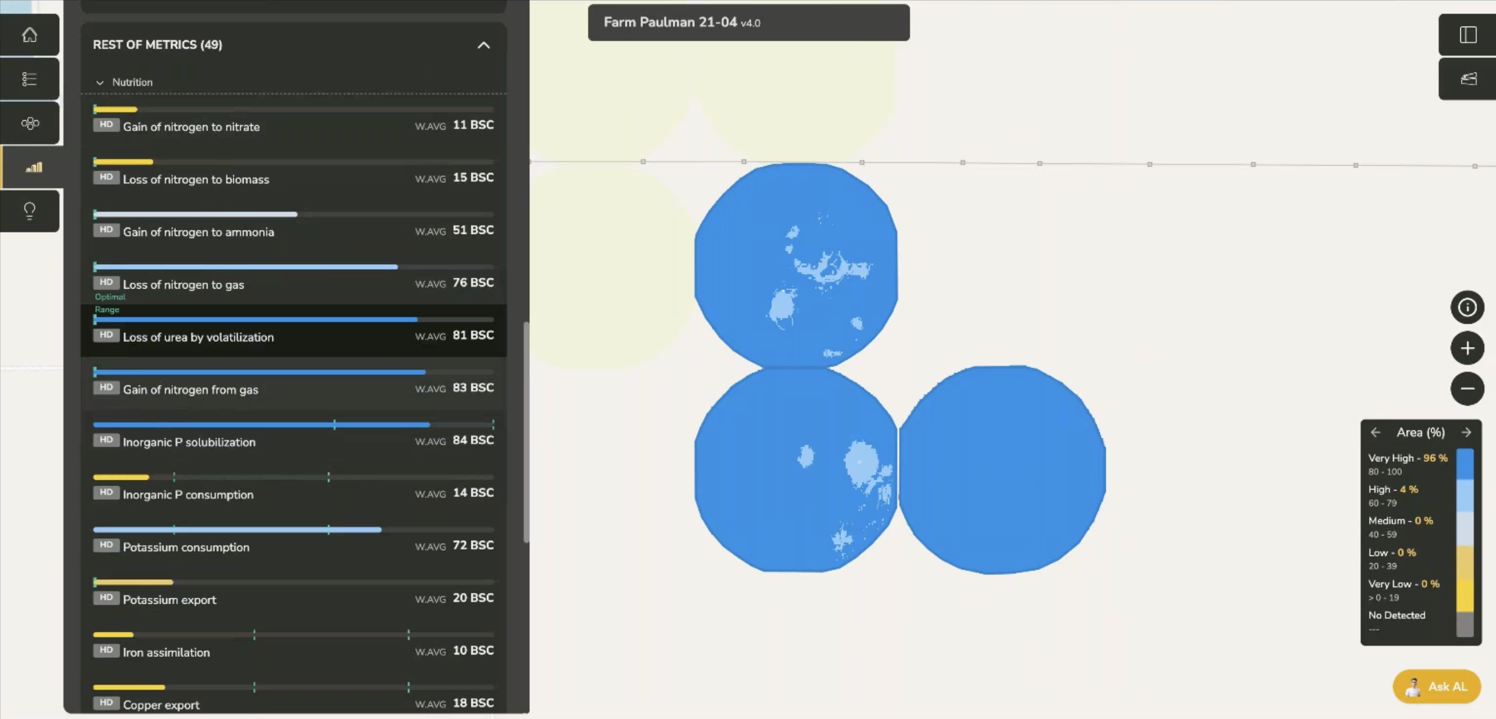Click the Very High blue legend swatch
This screenshot has width=1496, height=719.
[1465, 463]
